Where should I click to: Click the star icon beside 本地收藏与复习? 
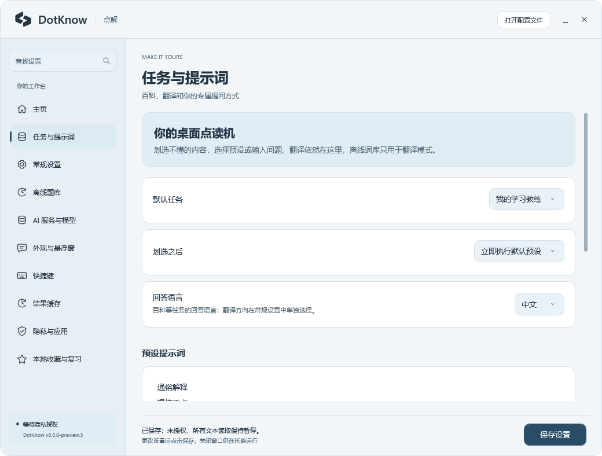point(22,359)
